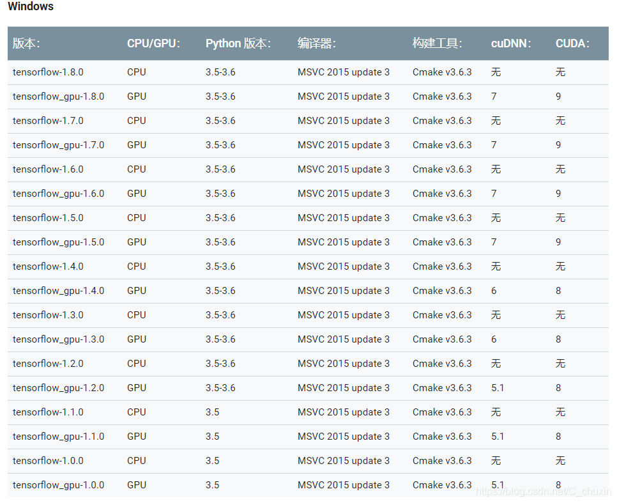Select the tensorflow_gpu-1.0.0 cell
Viewport: 617px width, 503px height.
coord(58,485)
